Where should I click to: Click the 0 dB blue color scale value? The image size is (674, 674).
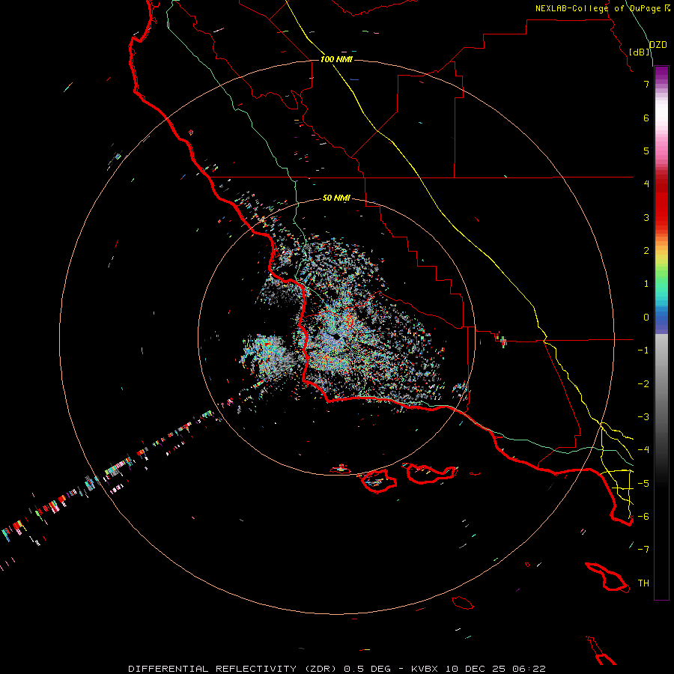tap(646, 318)
